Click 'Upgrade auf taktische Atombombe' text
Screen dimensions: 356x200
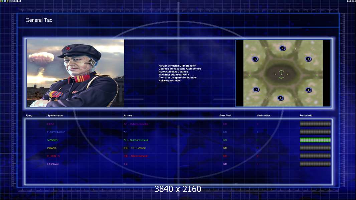tap(180, 69)
